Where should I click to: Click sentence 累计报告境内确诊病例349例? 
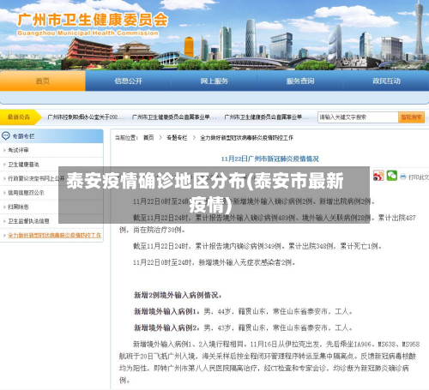click(239, 246)
